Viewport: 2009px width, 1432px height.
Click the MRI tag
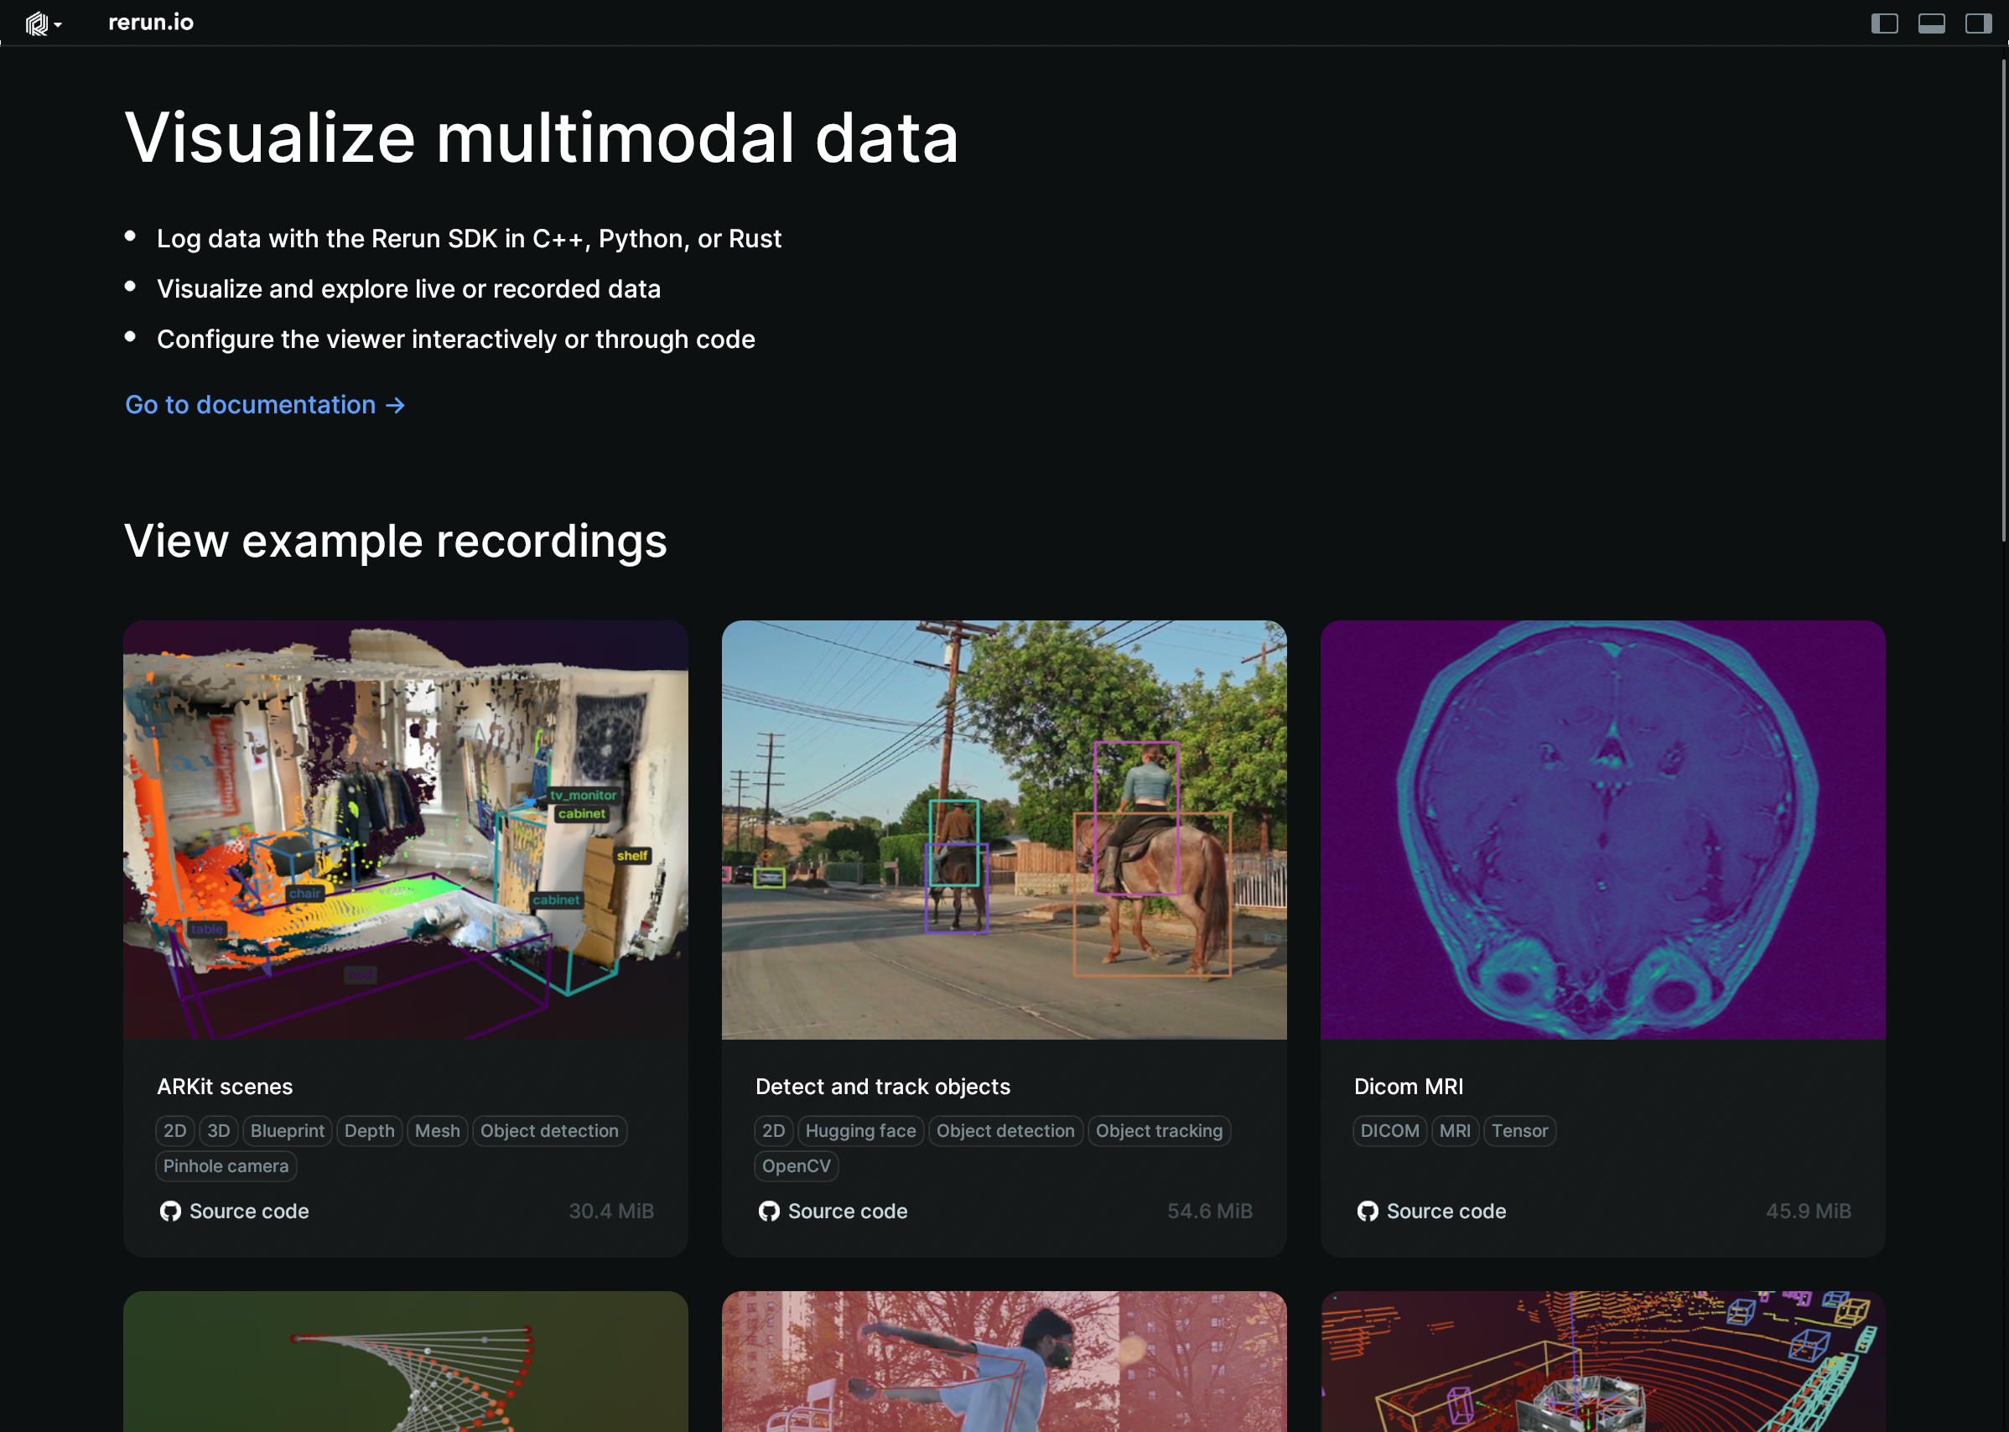pyautogui.click(x=1455, y=1130)
